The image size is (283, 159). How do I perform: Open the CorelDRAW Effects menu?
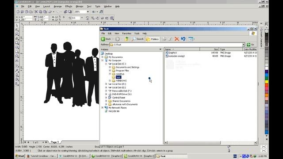pos(69,6)
